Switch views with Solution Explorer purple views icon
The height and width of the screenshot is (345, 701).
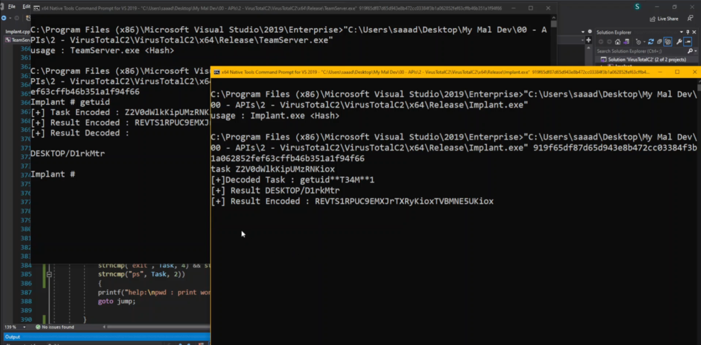(x=626, y=42)
